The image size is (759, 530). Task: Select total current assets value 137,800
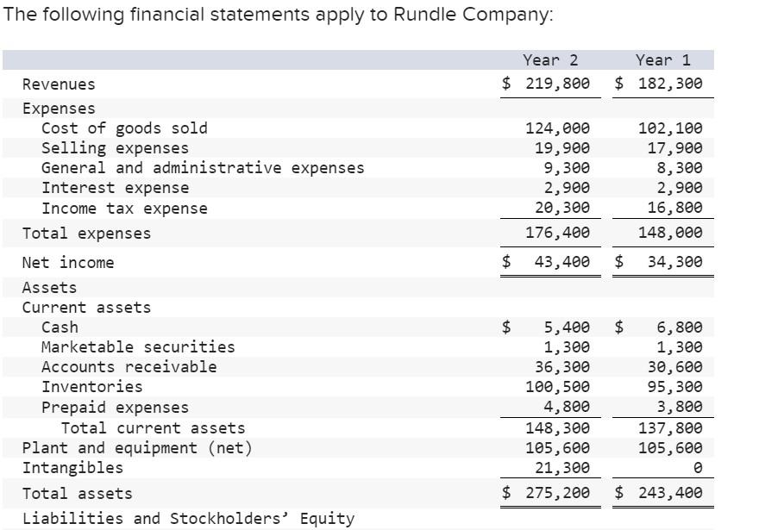[670, 428]
